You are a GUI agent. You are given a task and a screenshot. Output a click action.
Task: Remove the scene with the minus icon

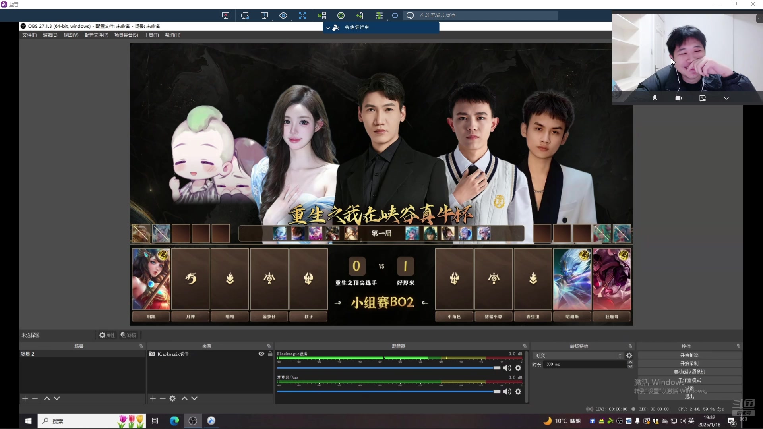pos(35,398)
